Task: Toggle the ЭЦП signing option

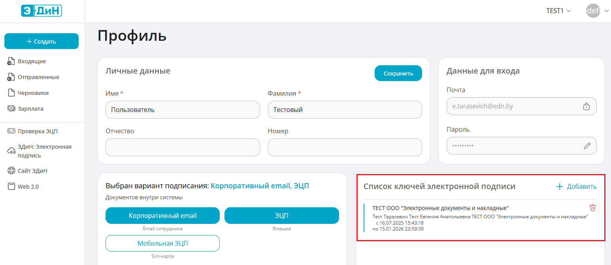Action: pos(281,216)
